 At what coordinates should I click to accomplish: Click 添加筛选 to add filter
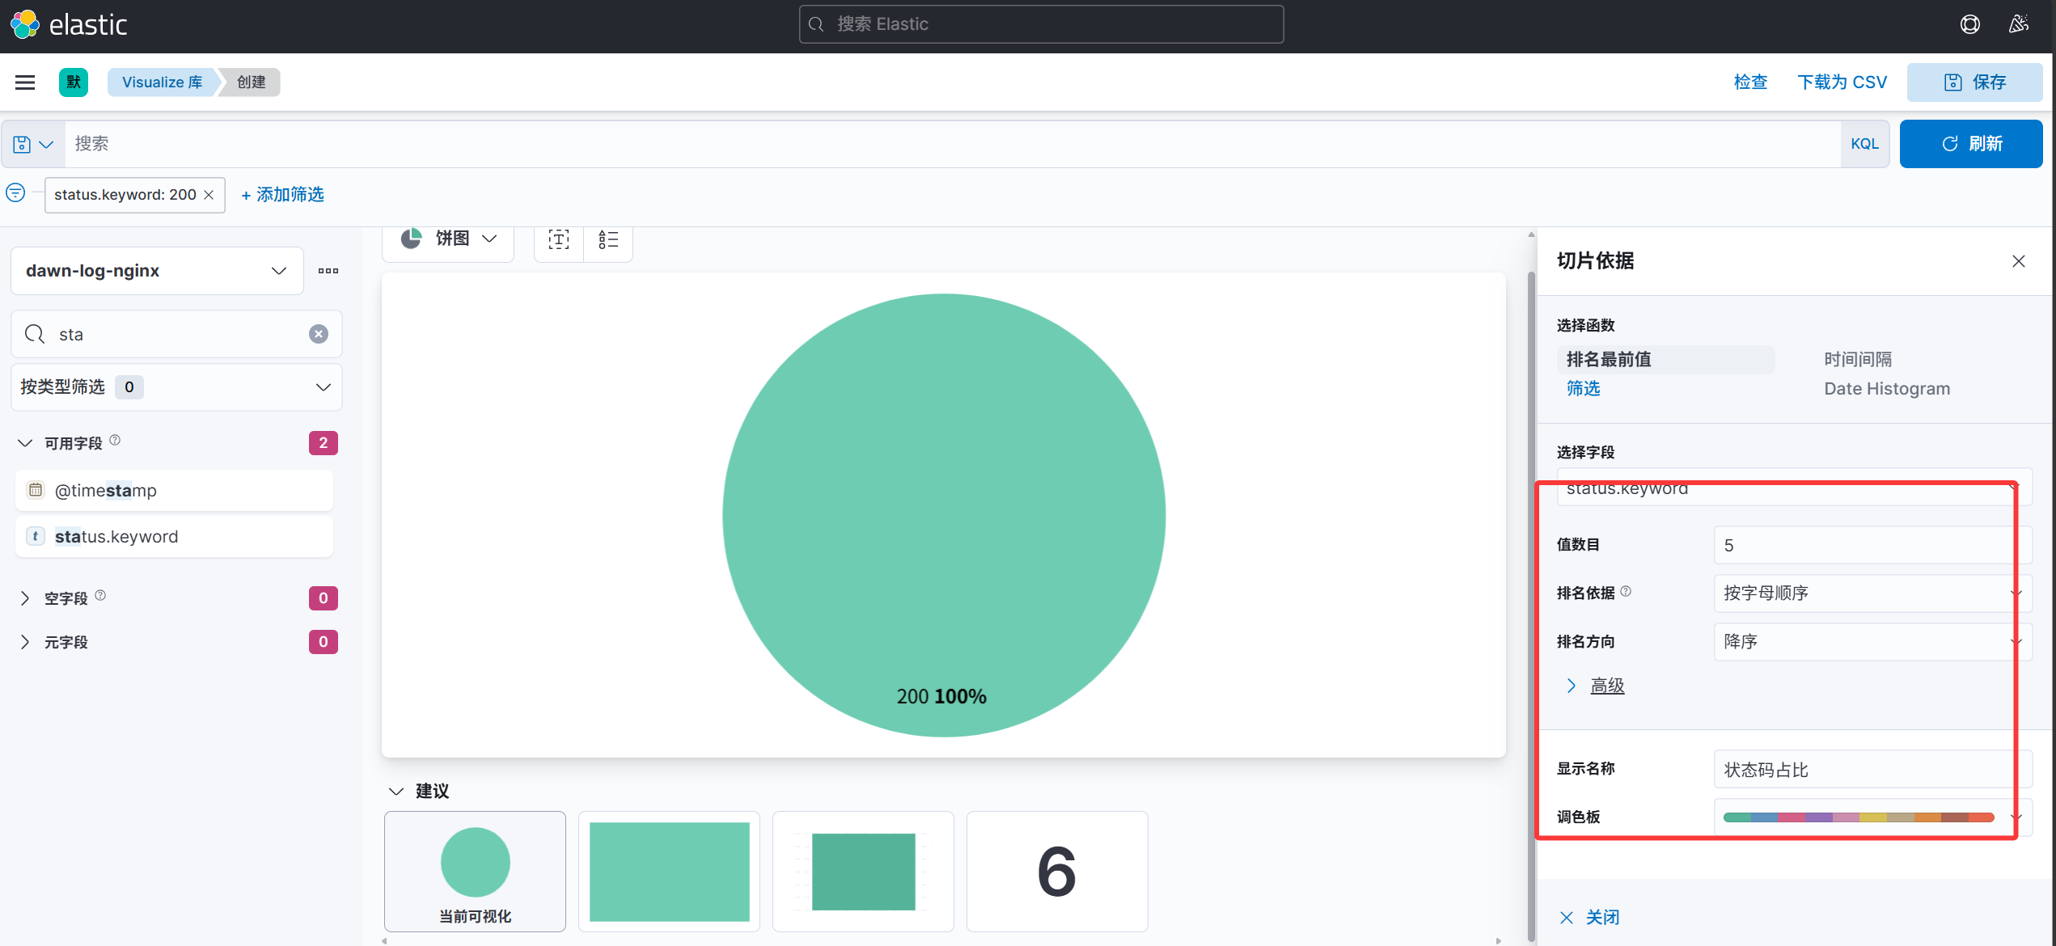[x=282, y=195]
